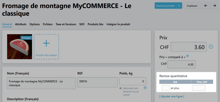Click the 'Prix, CHF' column header
Image resolution: width=220 pixels, height=102 pixels.
[202, 82]
